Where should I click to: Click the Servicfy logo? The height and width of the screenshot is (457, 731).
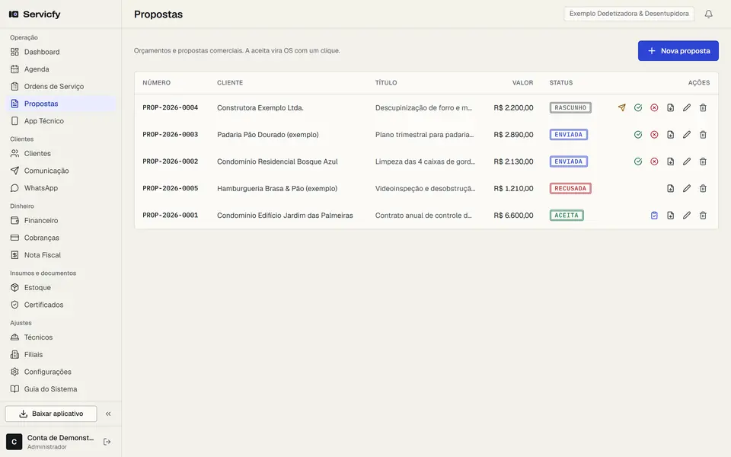pyautogui.click(x=35, y=14)
